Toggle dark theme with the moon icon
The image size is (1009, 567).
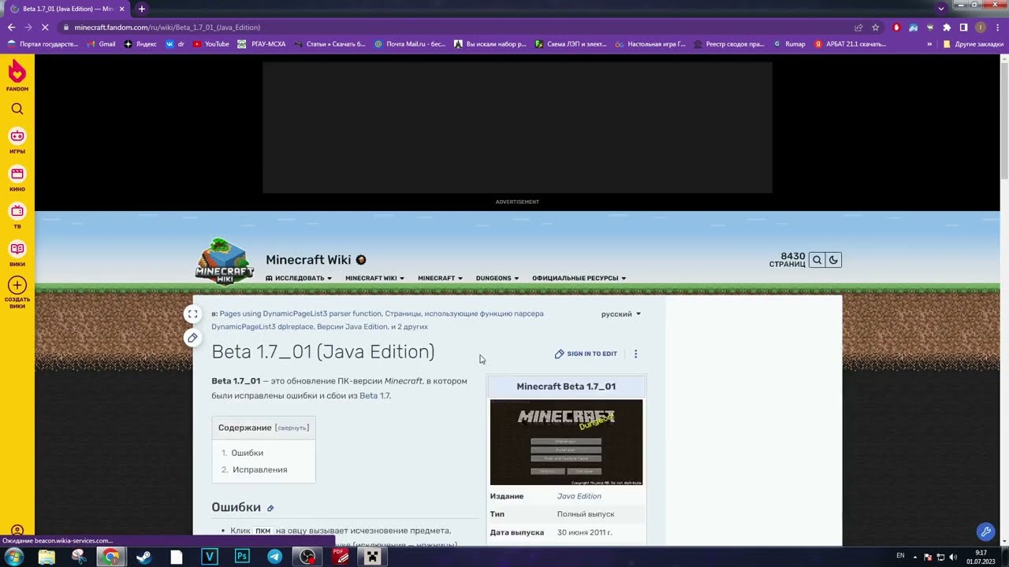point(833,260)
